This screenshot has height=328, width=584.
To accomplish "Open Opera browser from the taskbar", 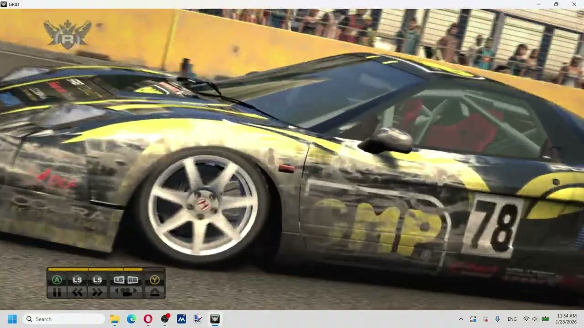I will pyautogui.click(x=148, y=319).
